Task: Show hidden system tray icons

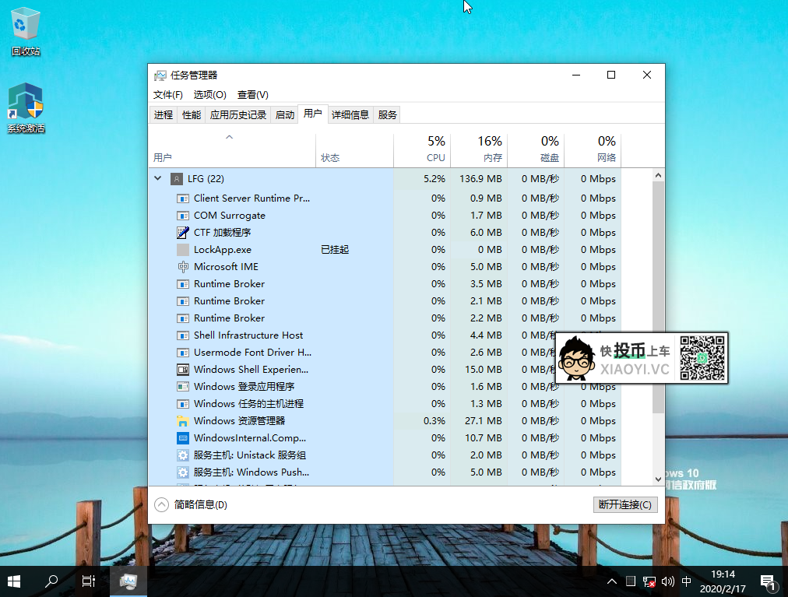Action: (x=612, y=581)
